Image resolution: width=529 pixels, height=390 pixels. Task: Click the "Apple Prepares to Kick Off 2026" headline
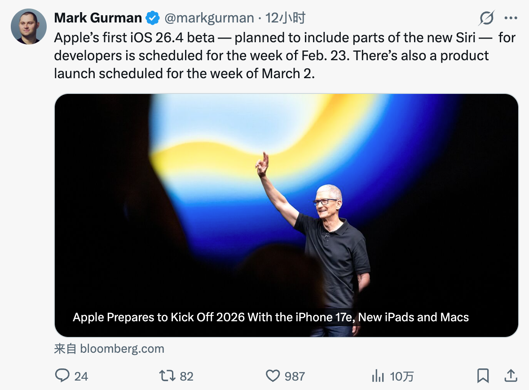click(270, 317)
